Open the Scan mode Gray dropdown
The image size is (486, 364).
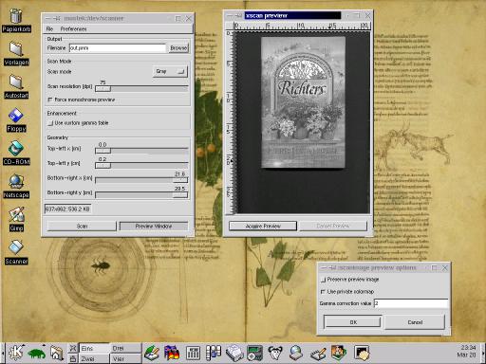(170, 71)
